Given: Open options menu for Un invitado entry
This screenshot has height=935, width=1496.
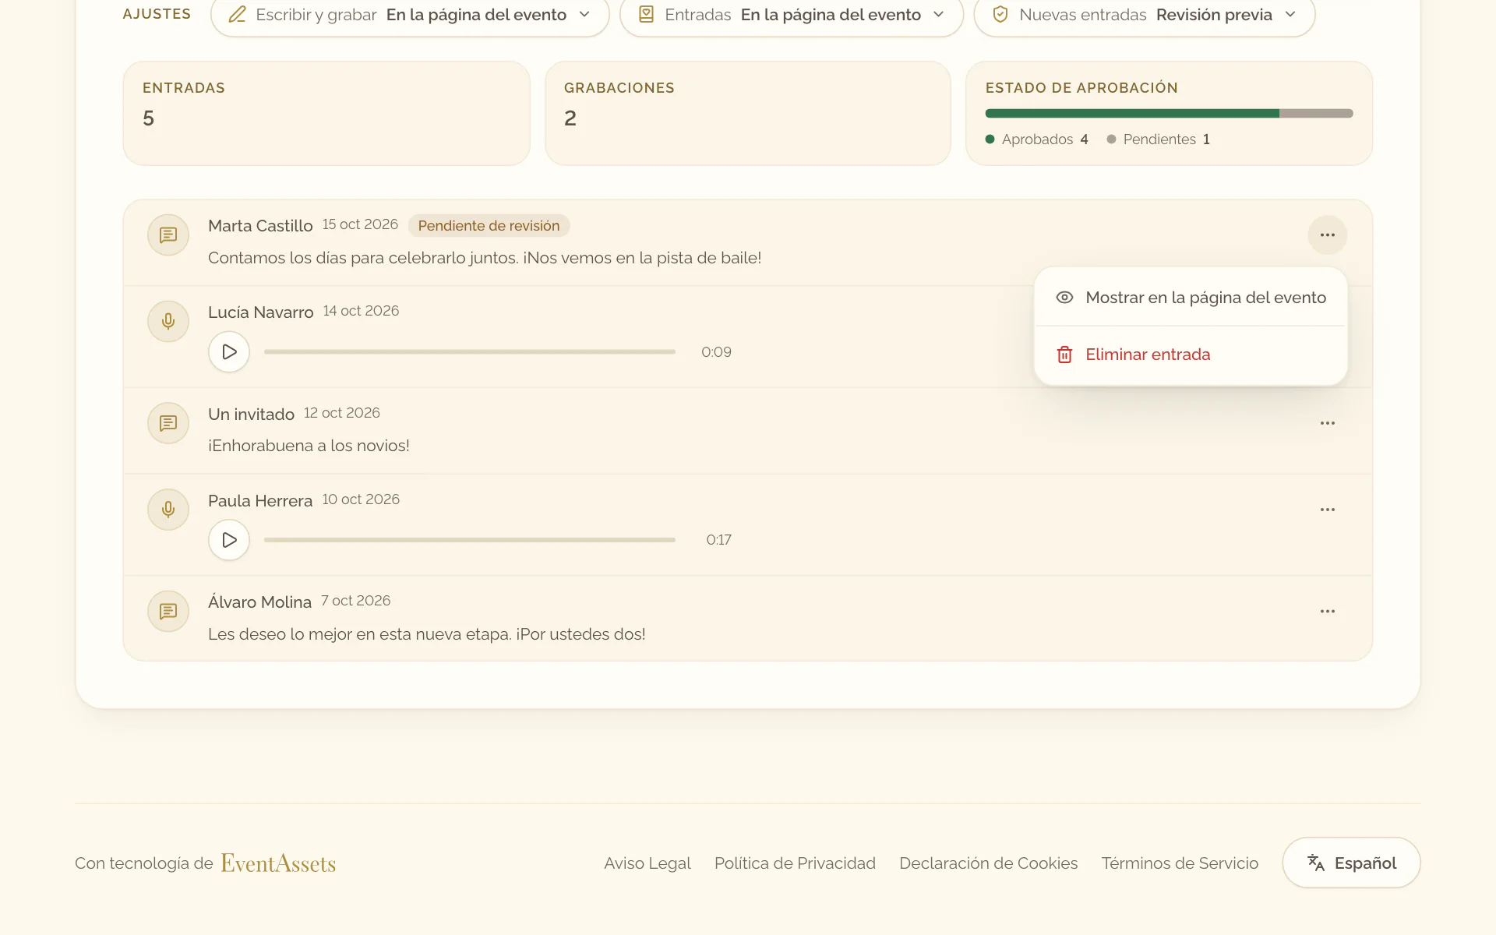Looking at the screenshot, I should (x=1327, y=423).
